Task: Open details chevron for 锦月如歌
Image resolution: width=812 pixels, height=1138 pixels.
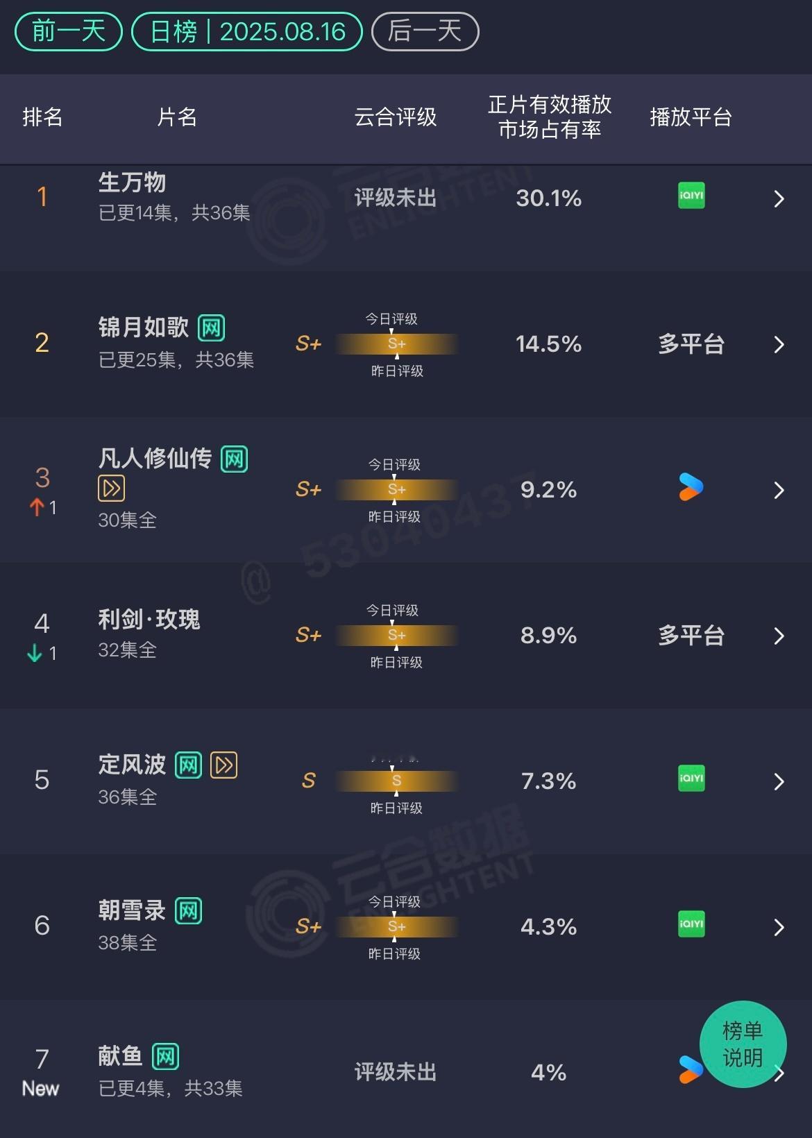Action: point(779,345)
